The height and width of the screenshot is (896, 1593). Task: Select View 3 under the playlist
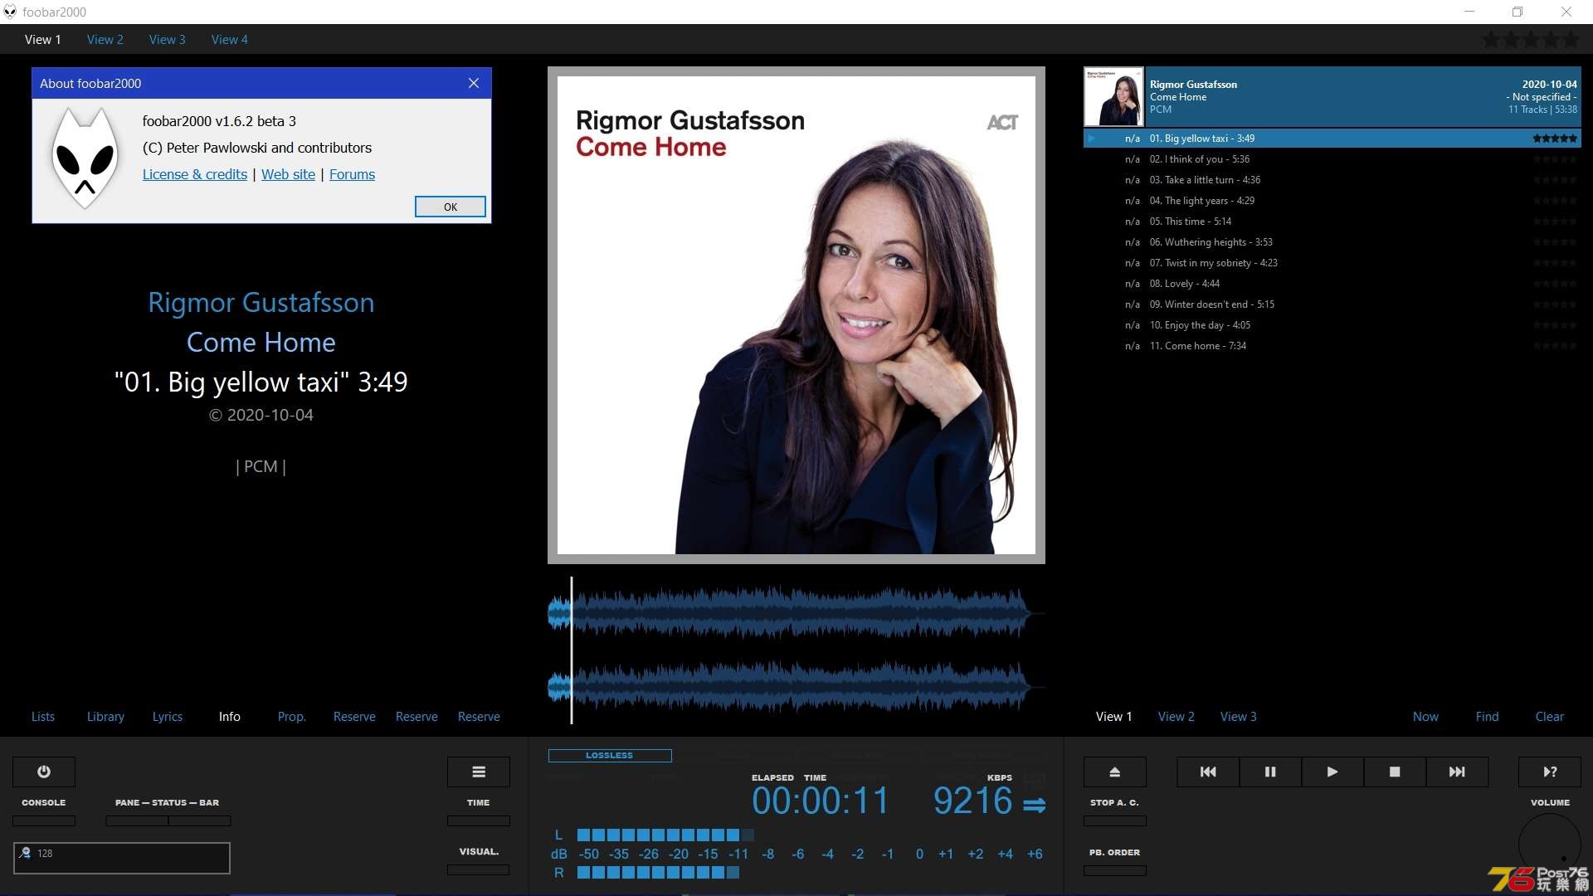coord(1239,717)
